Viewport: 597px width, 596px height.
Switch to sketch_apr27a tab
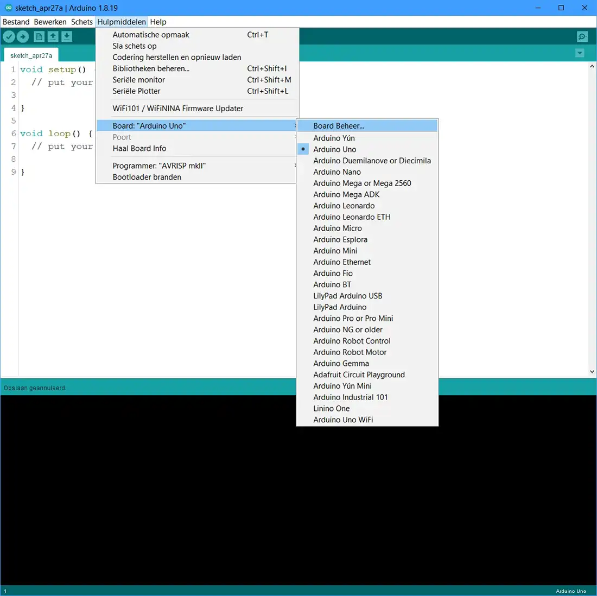coord(31,55)
